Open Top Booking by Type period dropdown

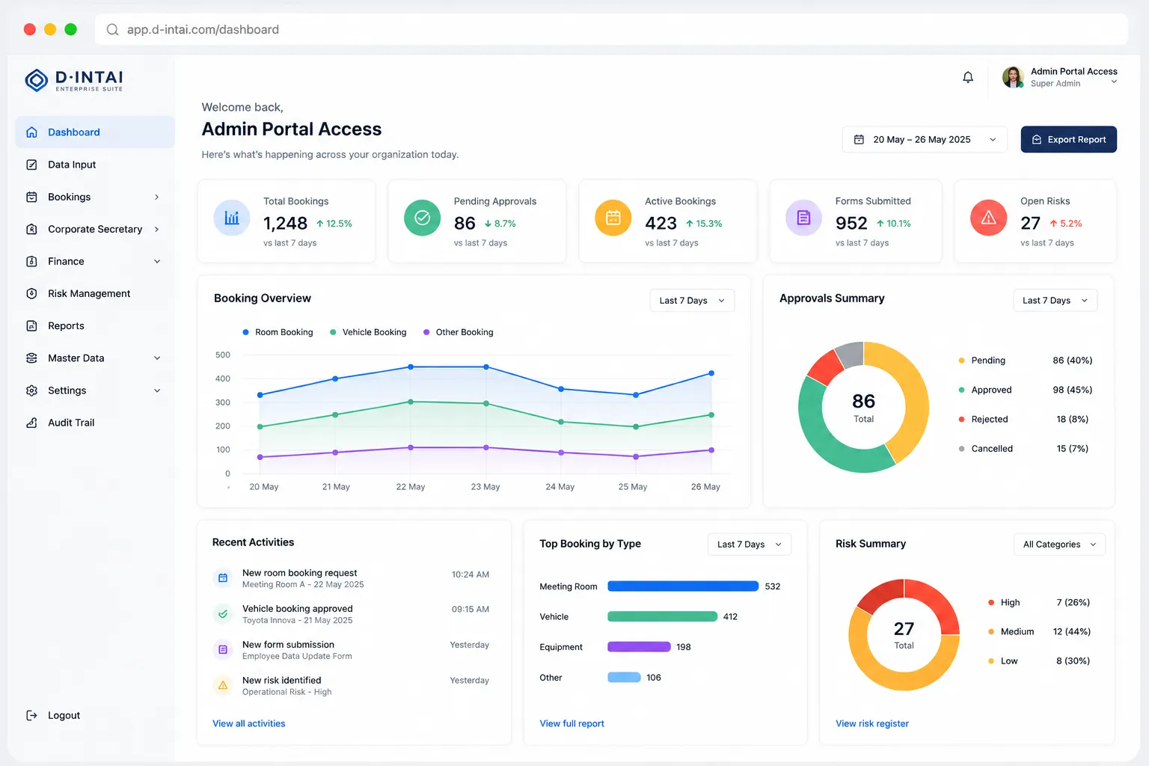[749, 544]
